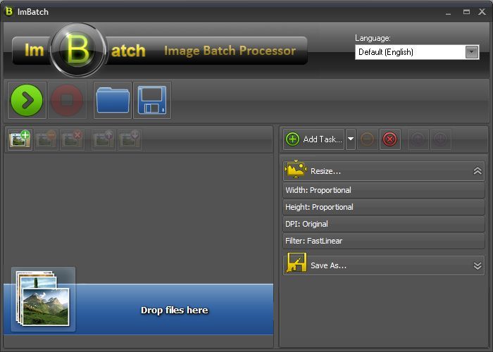
Task: Click the Save As task disk icon
Action: (297, 265)
